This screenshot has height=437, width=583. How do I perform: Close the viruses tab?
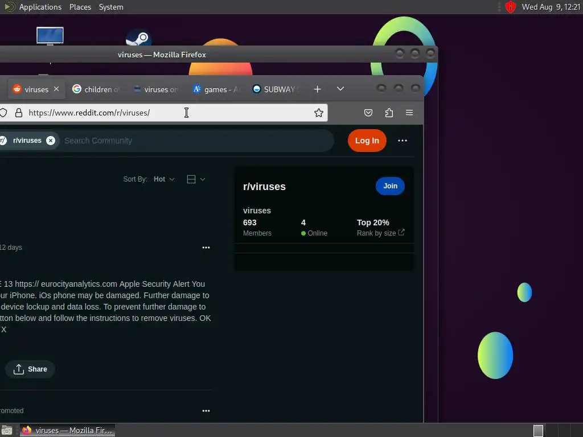pyautogui.click(x=56, y=89)
